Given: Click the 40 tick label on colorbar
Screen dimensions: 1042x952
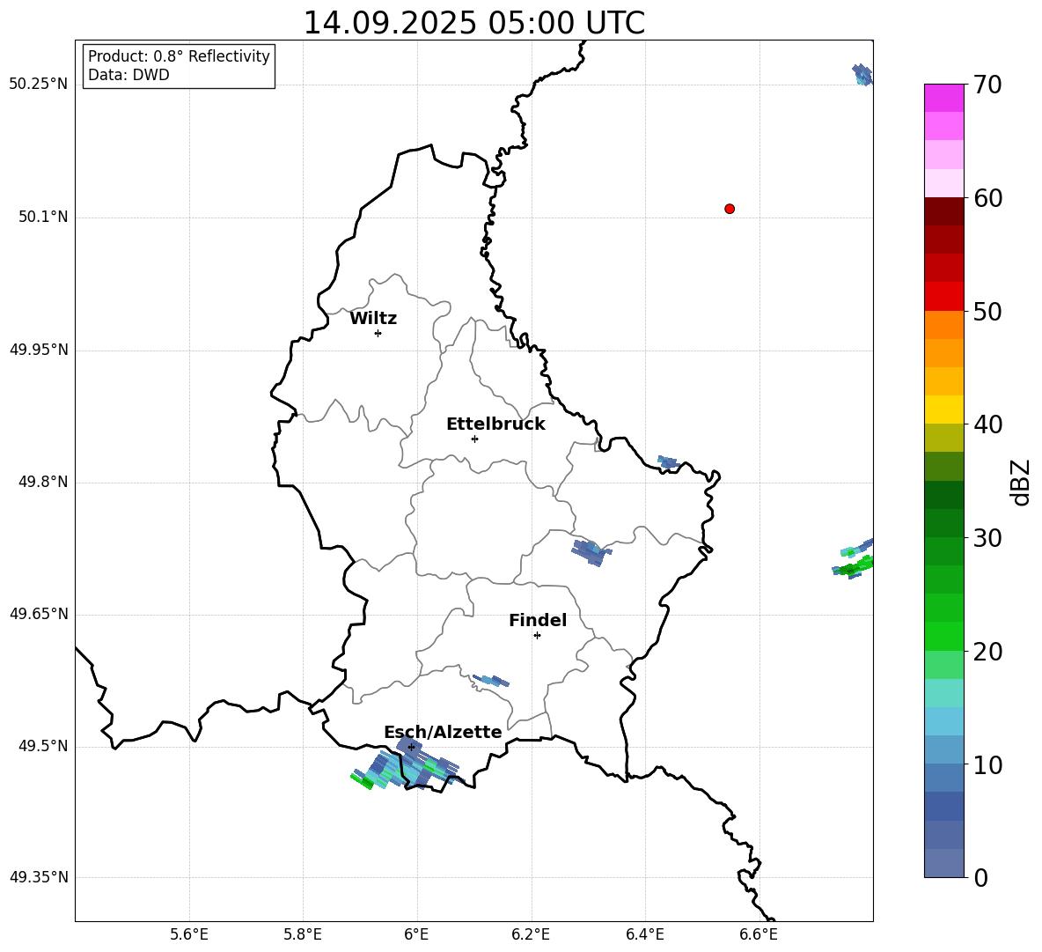Looking at the screenshot, I should pyautogui.click(x=987, y=424).
